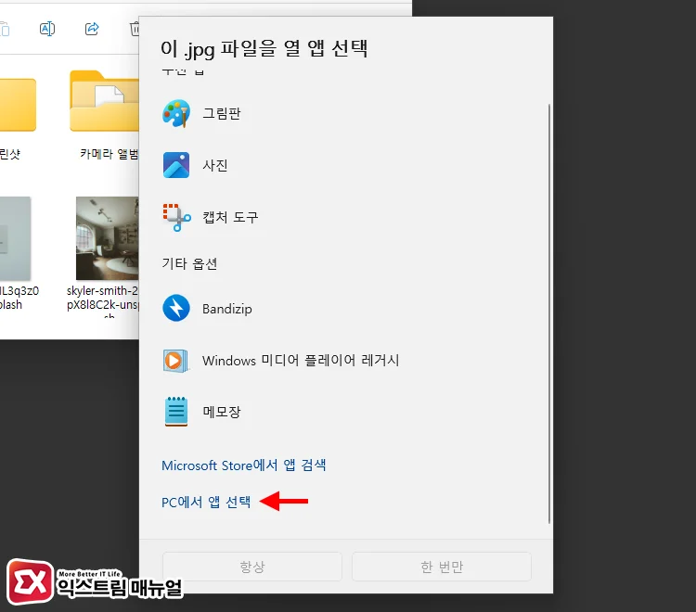
Task: Choose Windows 미디어 플레이어 레거시 icon
Action: 175,361
